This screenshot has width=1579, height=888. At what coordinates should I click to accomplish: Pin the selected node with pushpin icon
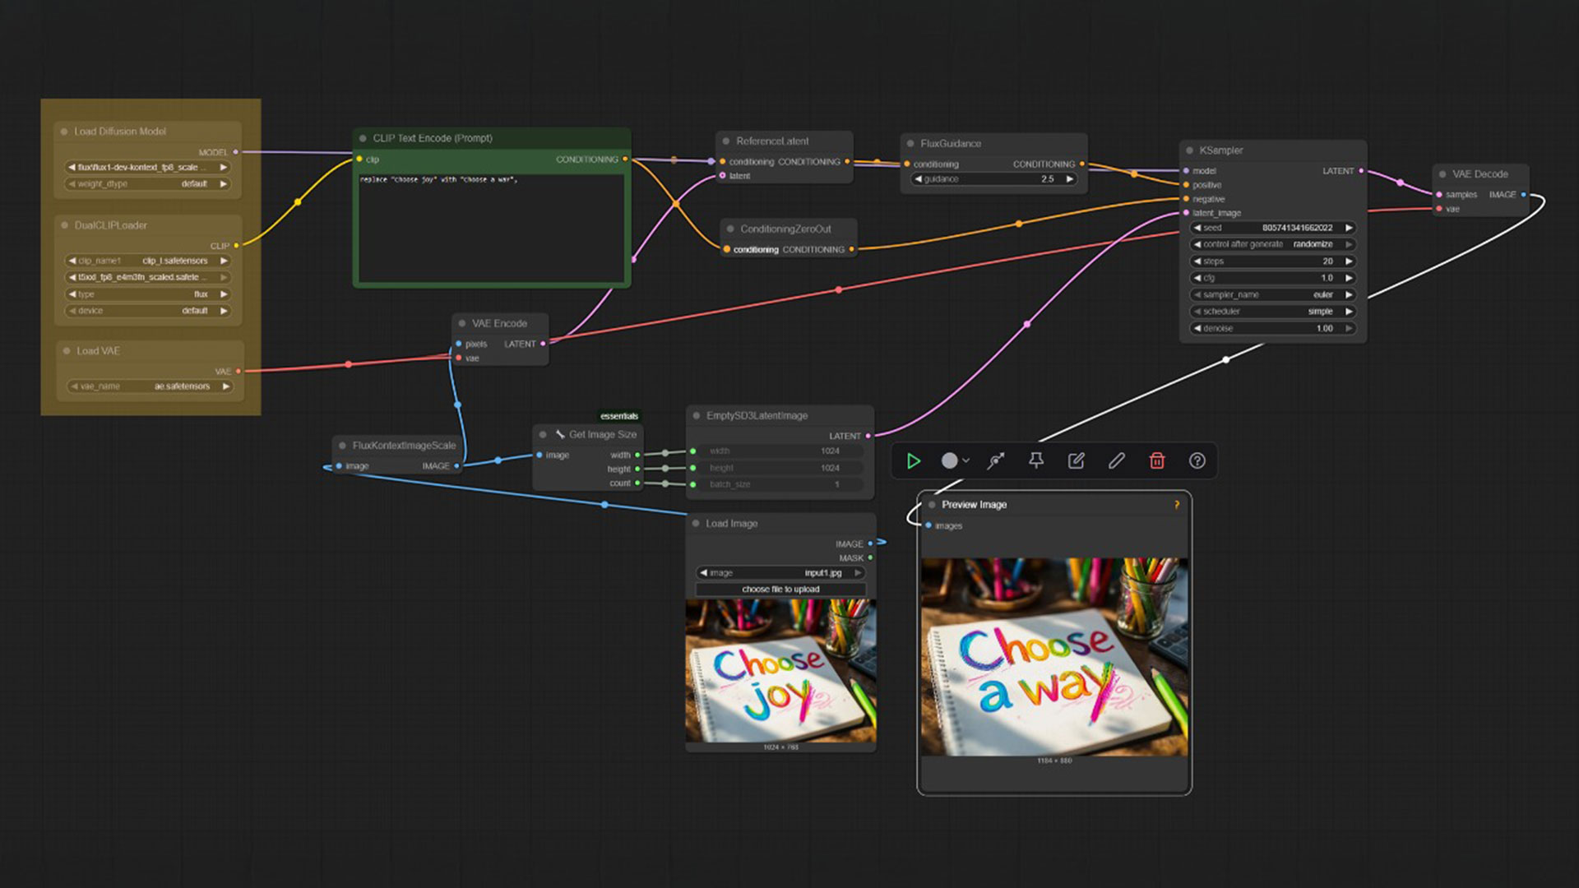[1036, 461]
